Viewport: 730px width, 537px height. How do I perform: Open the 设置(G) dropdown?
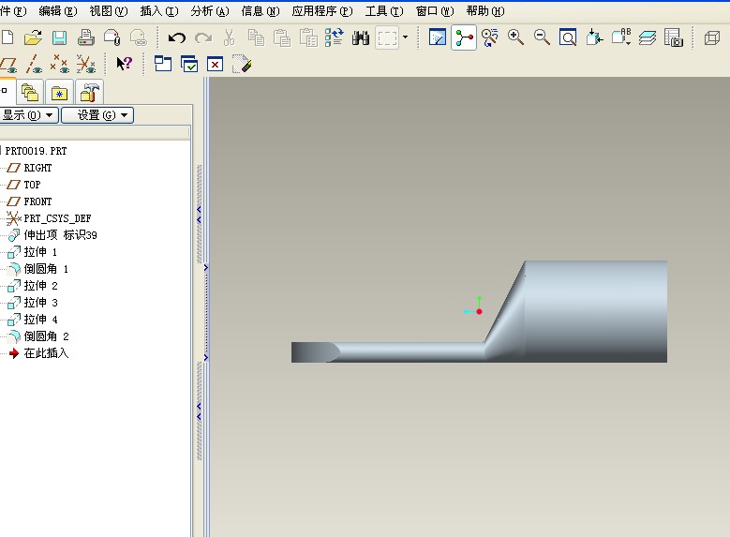tap(97, 115)
